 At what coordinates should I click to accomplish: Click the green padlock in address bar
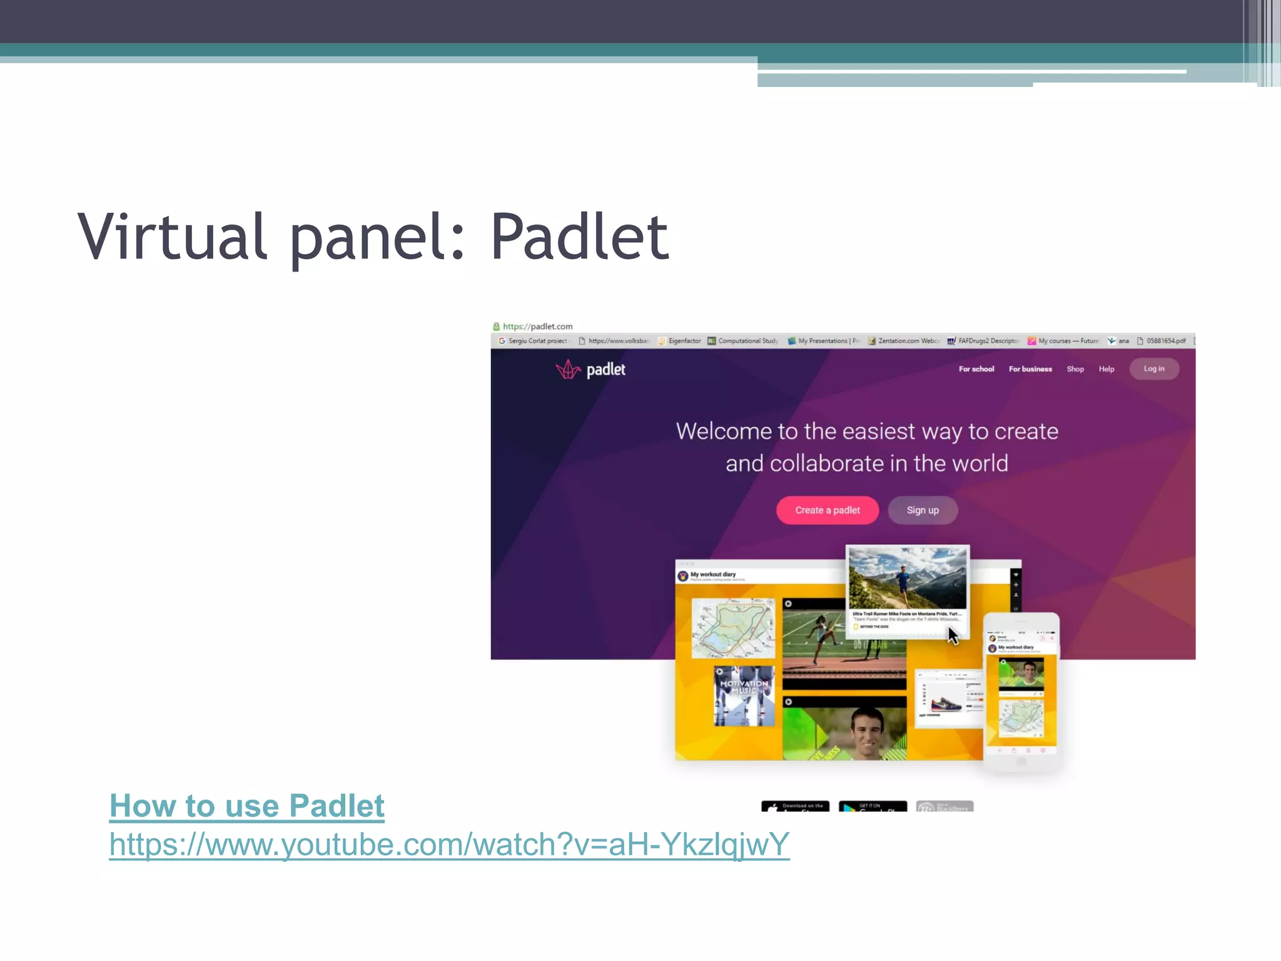tap(497, 327)
